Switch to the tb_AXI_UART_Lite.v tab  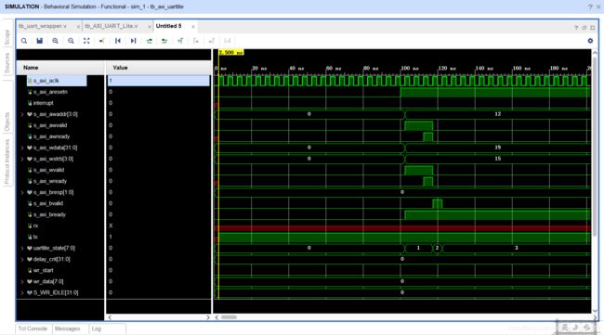[112, 26]
